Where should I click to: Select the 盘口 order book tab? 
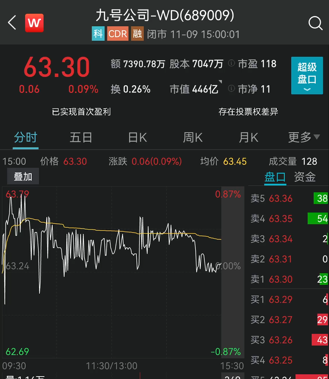pyautogui.click(x=275, y=177)
